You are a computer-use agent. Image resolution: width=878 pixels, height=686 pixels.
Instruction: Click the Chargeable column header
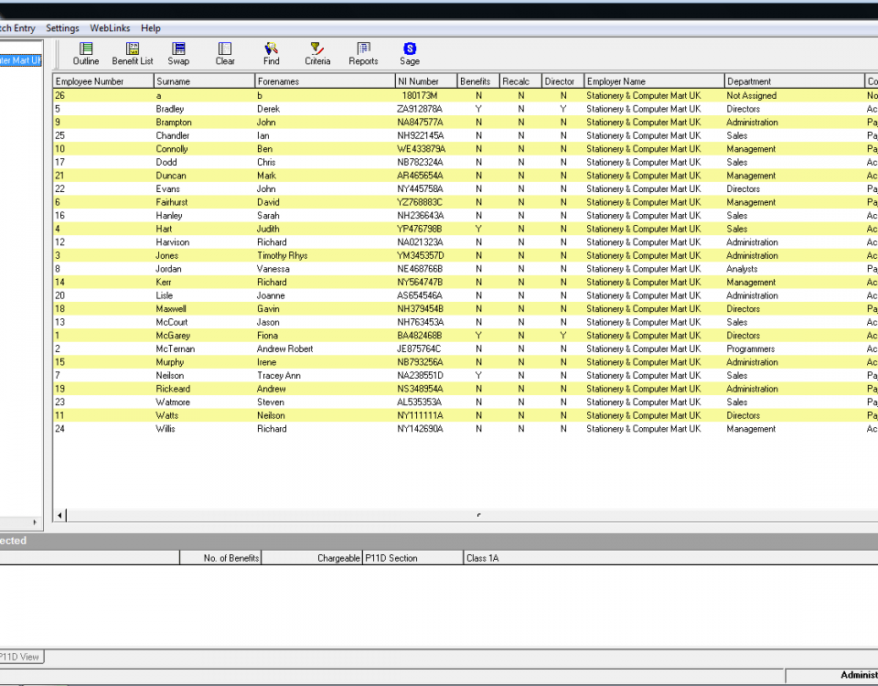(x=312, y=558)
